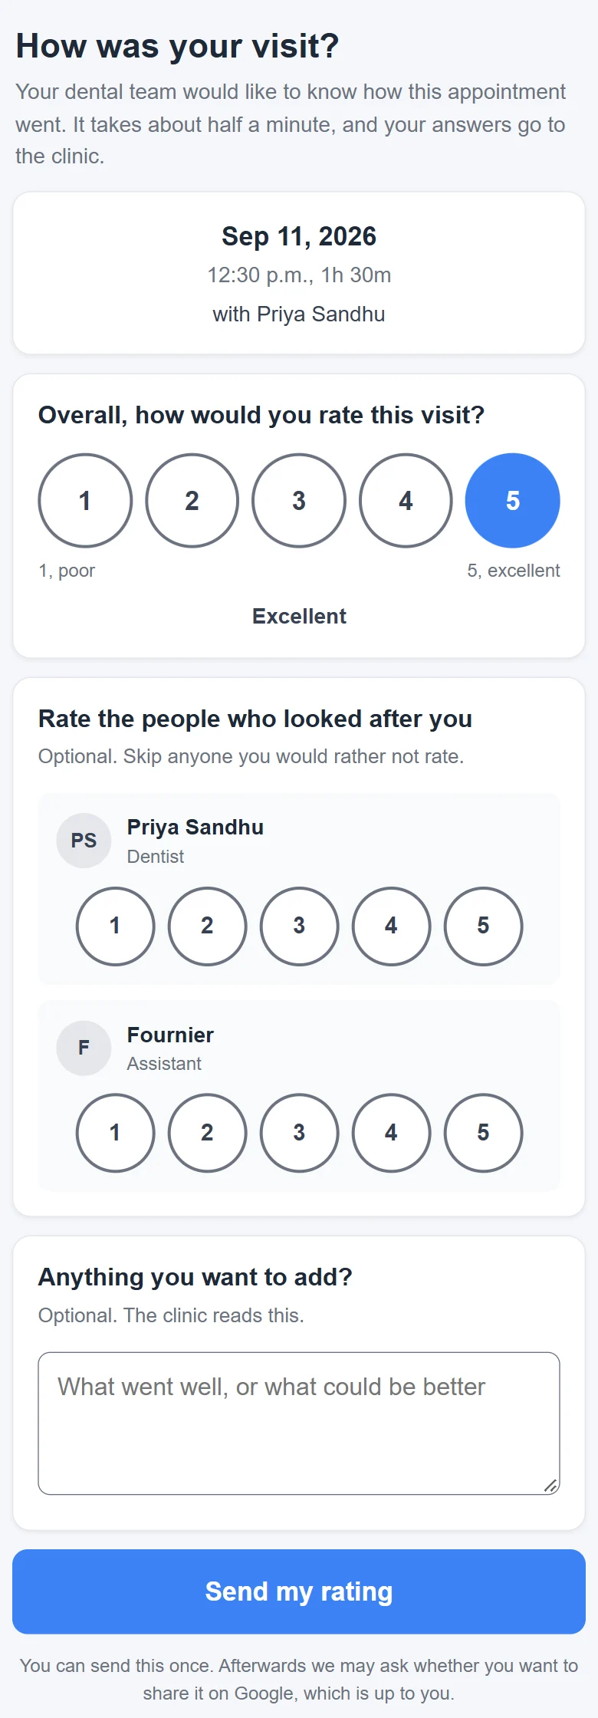This screenshot has width=598, height=1718.
Task: Rate assistant Fournier 3
Action: pyautogui.click(x=299, y=1133)
